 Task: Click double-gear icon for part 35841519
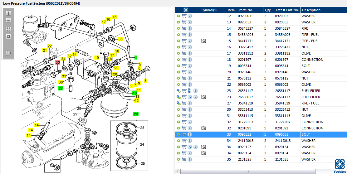[178, 103]
